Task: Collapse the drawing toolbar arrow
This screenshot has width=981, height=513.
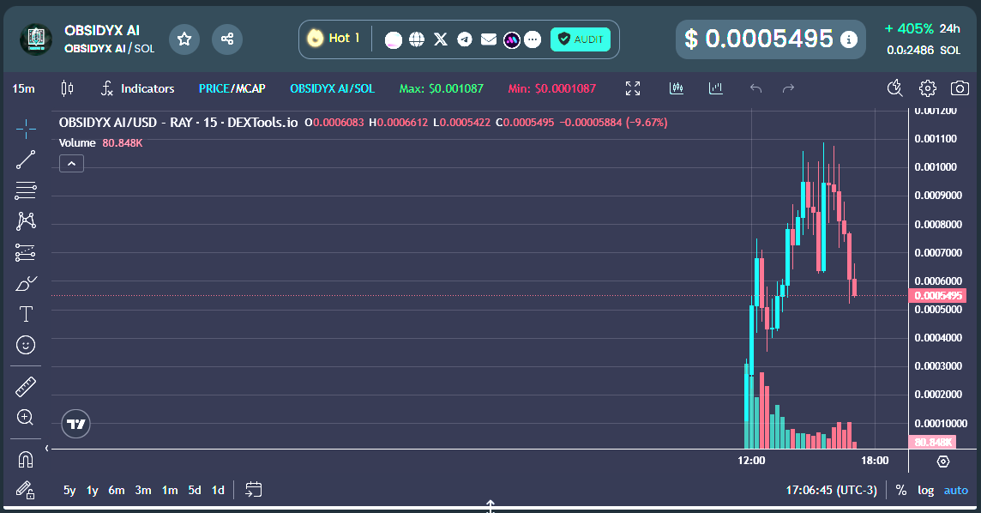Action: pyautogui.click(x=46, y=448)
